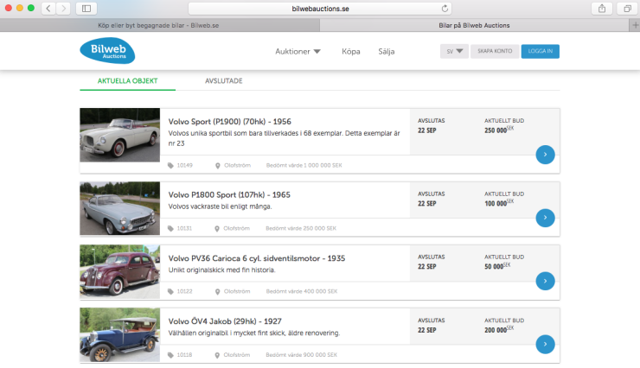This screenshot has width=640, height=368.
Task: Click the Volvos unika sportbil description text
Action: coord(284,138)
